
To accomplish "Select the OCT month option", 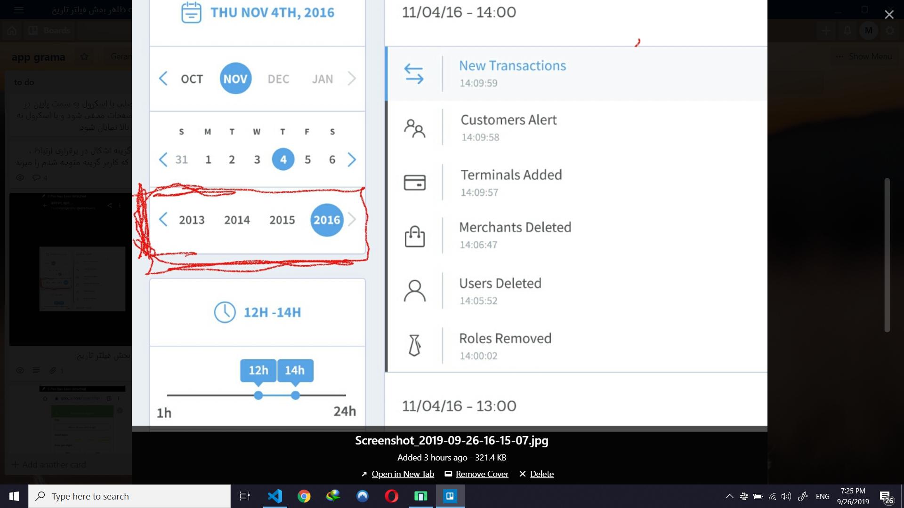I will (x=192, y=79).
